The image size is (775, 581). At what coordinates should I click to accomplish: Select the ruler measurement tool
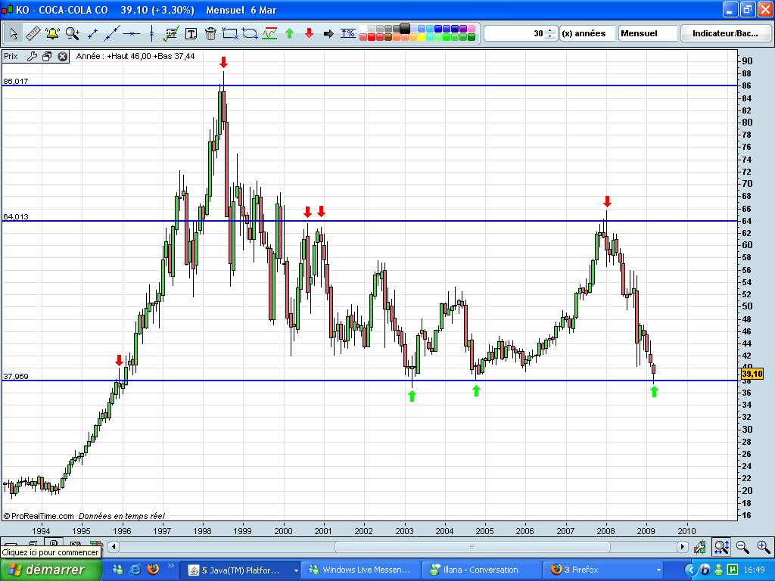click(x=33, y=33)
